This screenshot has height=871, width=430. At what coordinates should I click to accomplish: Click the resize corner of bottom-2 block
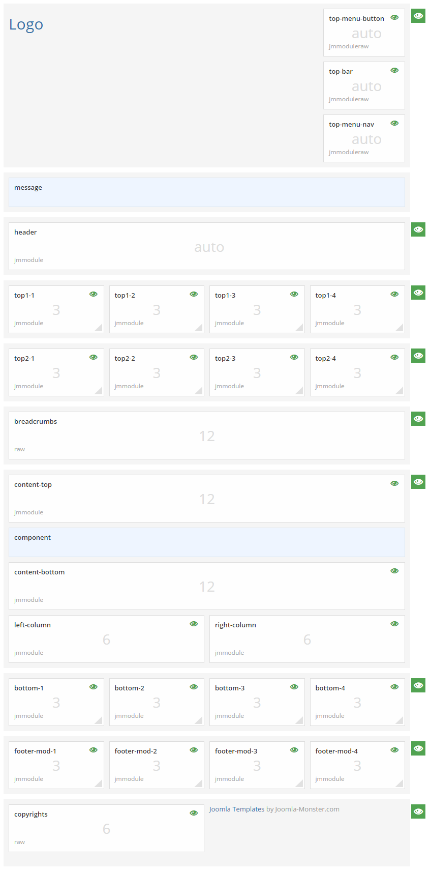[x=199, y=720]
